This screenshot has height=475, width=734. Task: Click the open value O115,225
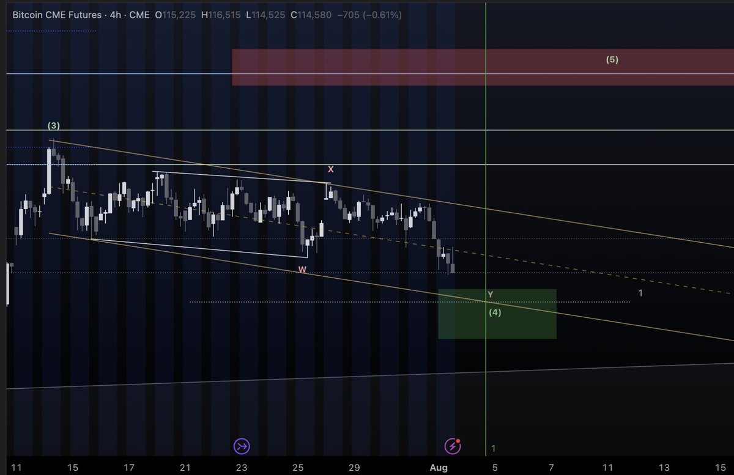click(176, 15)
